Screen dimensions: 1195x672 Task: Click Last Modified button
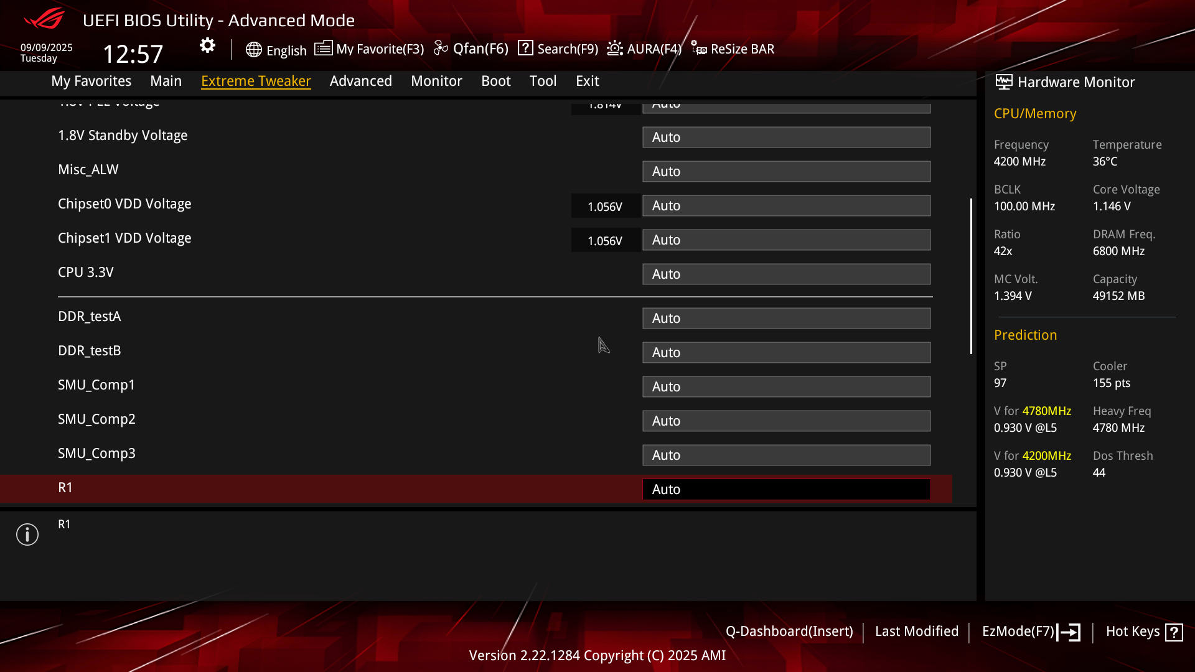(x=916, y=632)
